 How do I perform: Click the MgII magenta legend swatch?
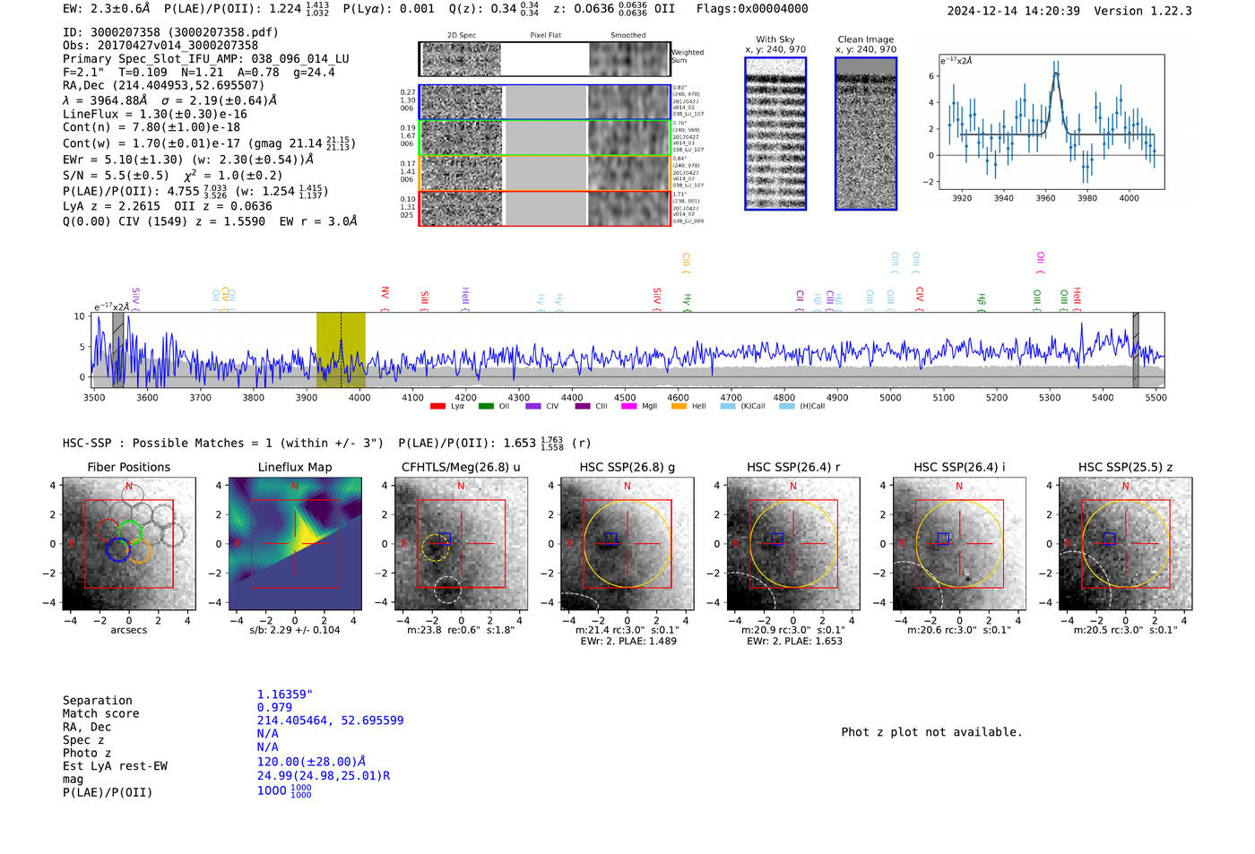[x=628, y=406]
